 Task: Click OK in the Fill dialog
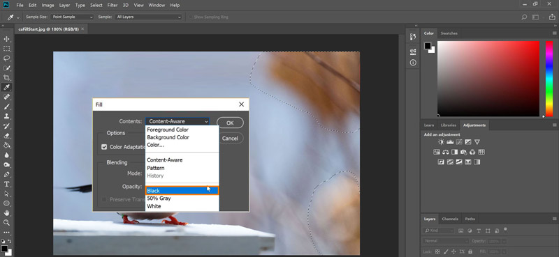coord(230,123)
